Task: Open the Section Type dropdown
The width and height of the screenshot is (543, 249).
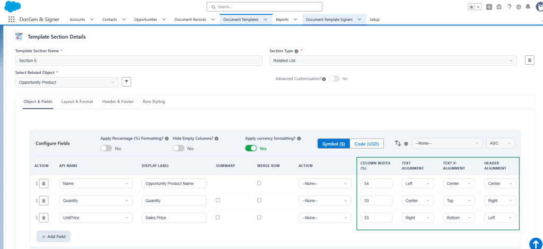Action: tap(393, 61)
